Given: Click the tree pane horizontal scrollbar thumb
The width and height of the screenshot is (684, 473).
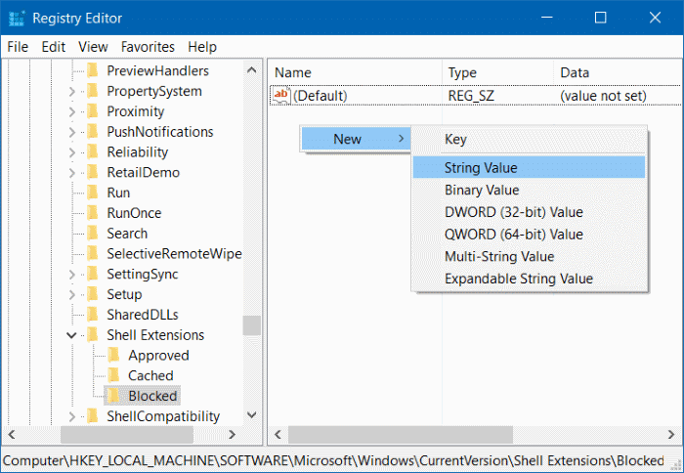Looking at the screenshot, I should pyautogui.click(x=126, y=435).
